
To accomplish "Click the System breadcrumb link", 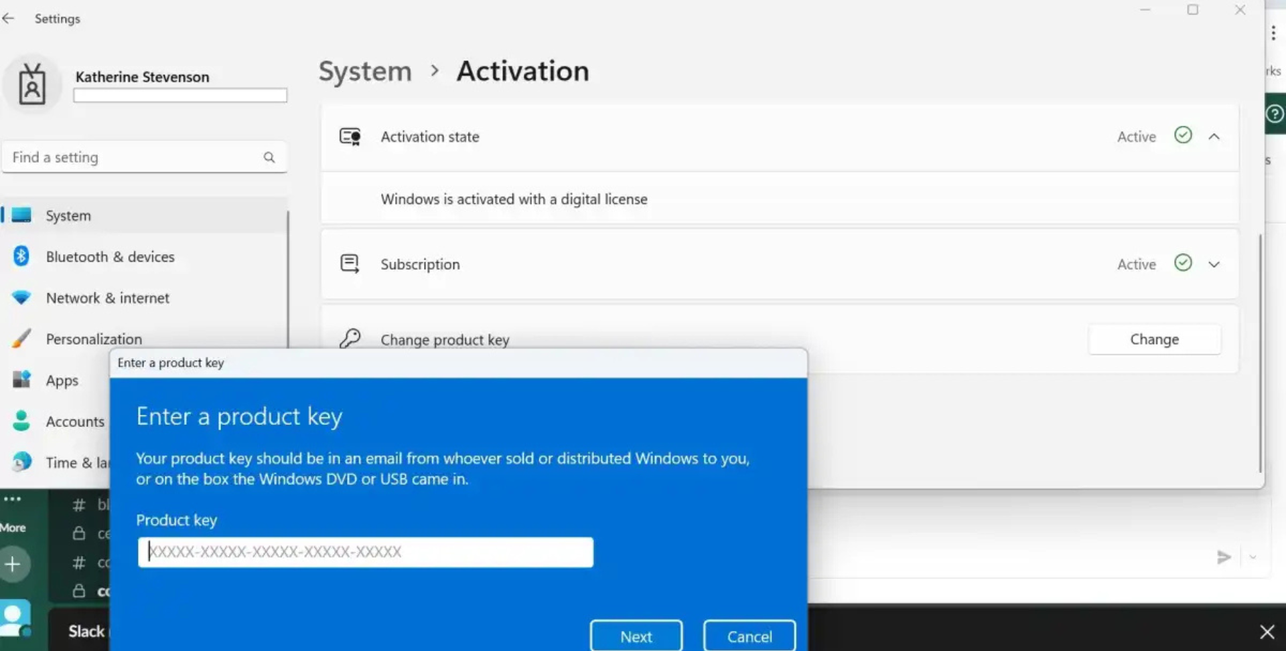I will 365,72.
